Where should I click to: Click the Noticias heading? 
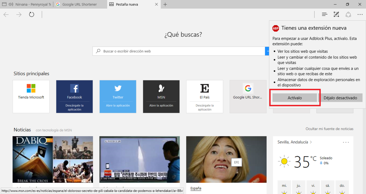click(x=22, y=130)
